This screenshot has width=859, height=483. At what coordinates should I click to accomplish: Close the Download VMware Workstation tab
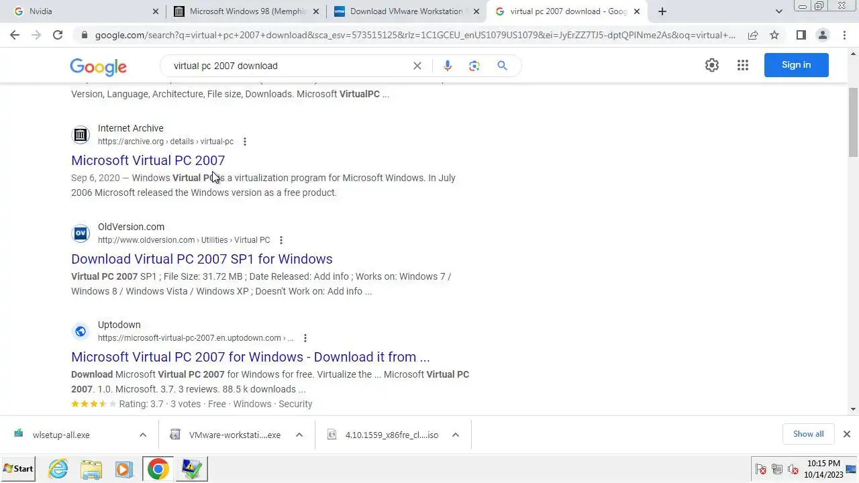pos(476,11)
